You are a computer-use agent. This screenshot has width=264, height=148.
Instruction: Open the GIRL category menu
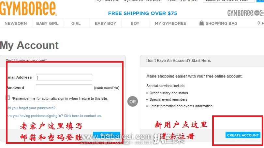(76, 23)
